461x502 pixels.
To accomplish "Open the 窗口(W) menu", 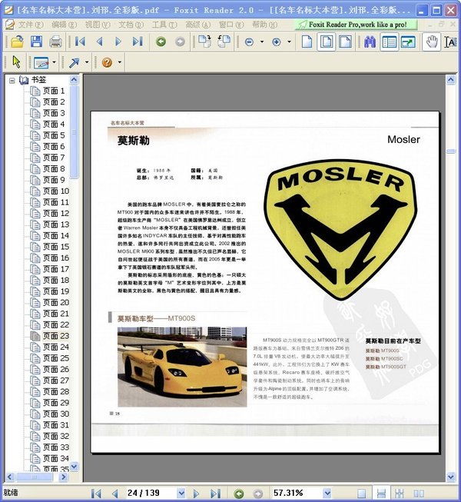I will tap(231, 25).
